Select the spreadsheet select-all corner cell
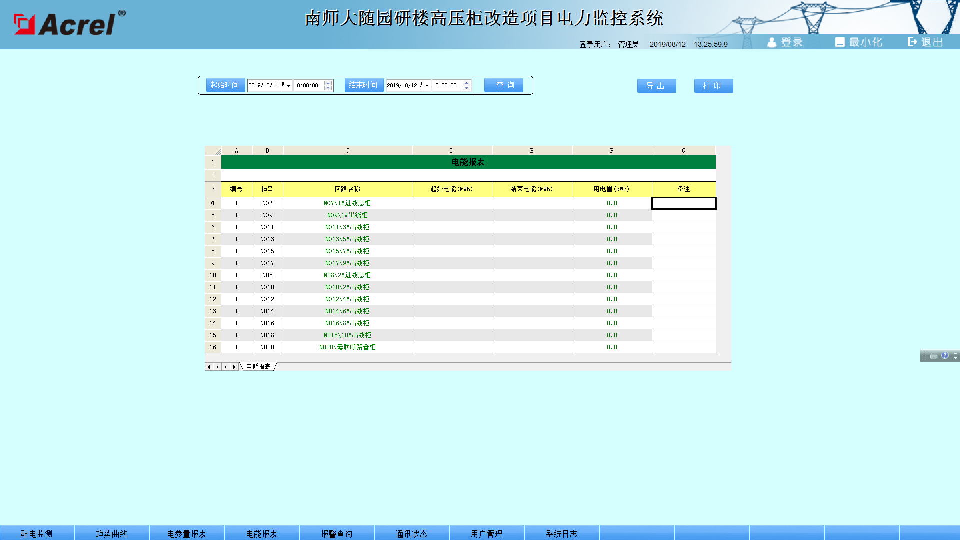Screen dimensions: 960x540 [x=213, y=150]
